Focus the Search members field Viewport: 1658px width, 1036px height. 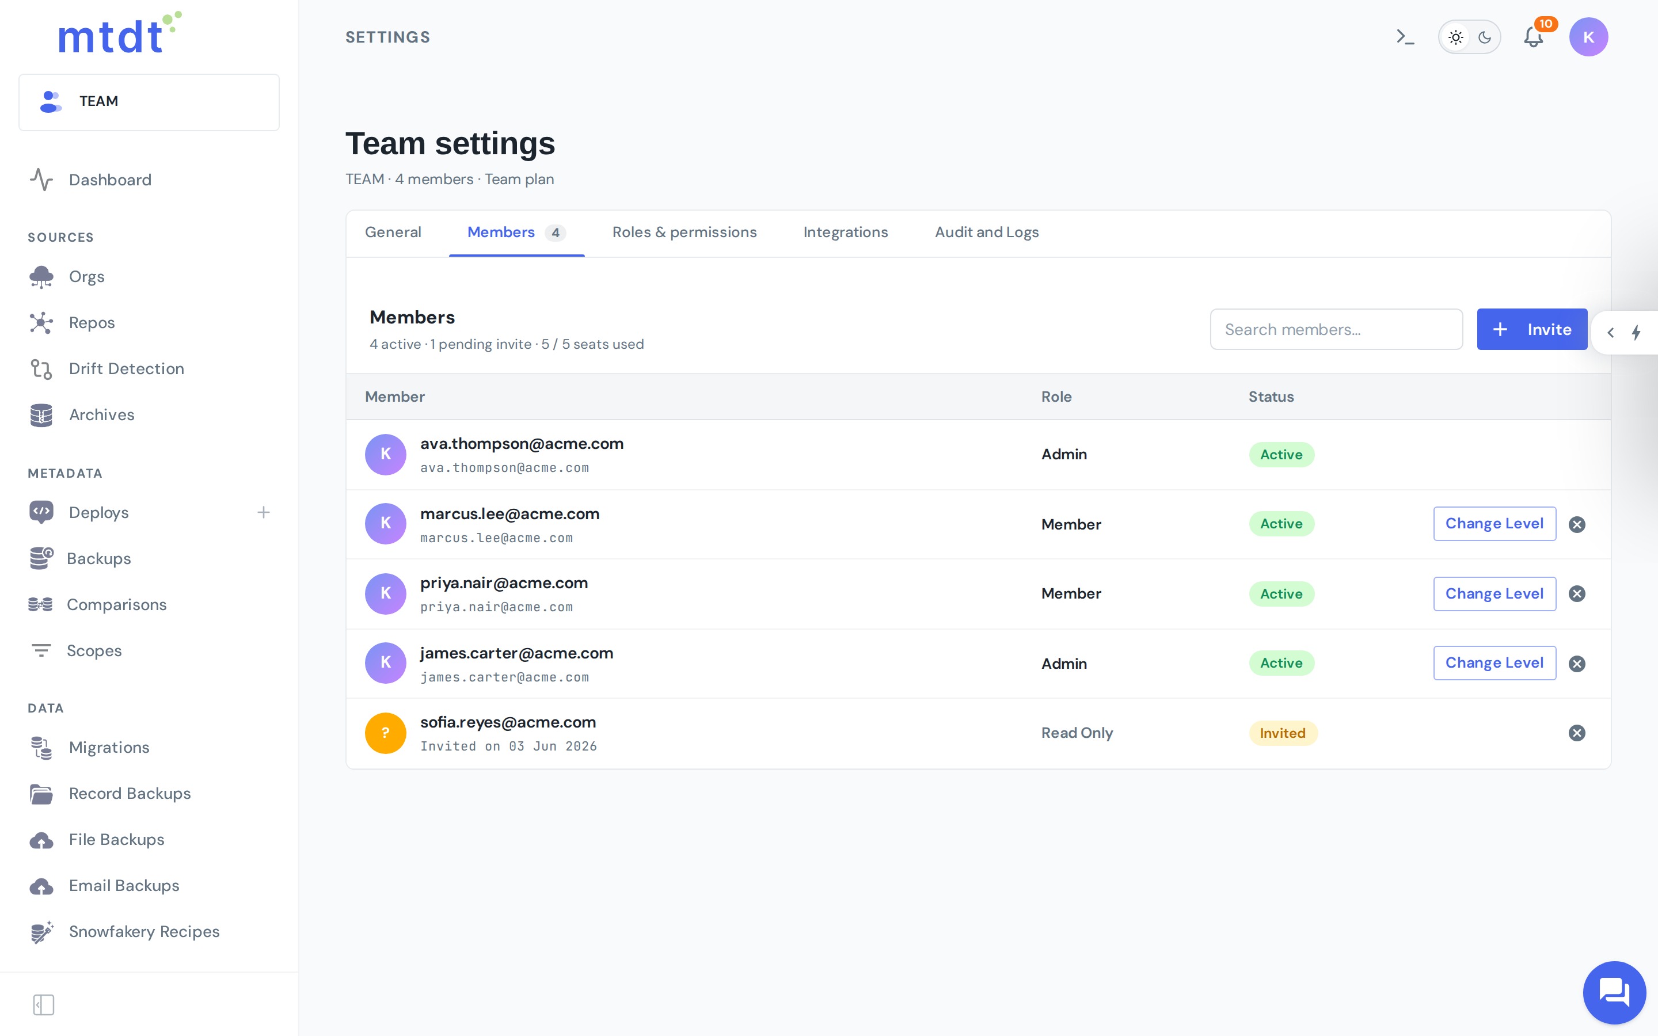click(1336, 329)
